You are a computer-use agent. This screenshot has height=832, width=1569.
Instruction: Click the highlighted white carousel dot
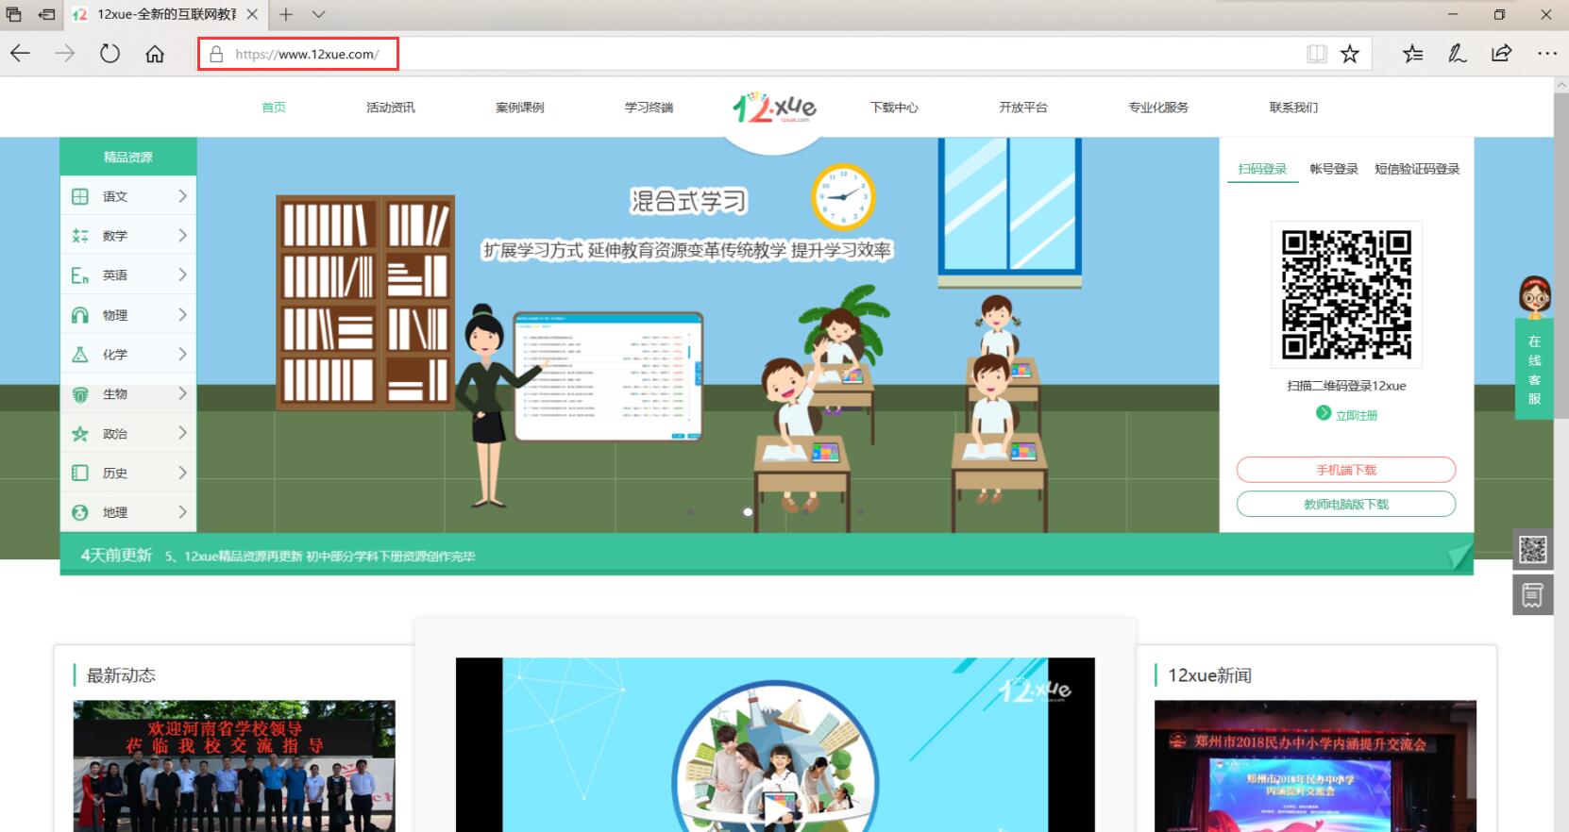click(748, 512)
